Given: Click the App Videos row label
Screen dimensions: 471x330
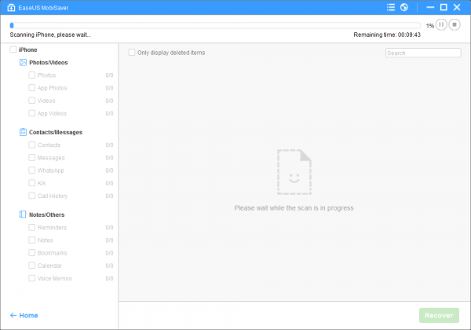Looking at the screenshot, I should 52,113.
